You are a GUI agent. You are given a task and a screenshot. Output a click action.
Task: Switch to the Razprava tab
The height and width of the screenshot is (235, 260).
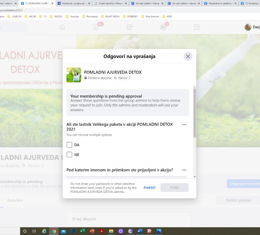(x=15, y=200)
